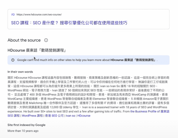This screenshot has width=178, height=138.
Task: Select the HDcourse 廣東話「數碼營銷課程」 source name
Action: tap(37, 50)
